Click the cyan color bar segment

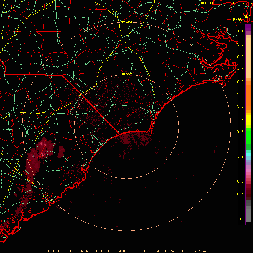point(248,155)
